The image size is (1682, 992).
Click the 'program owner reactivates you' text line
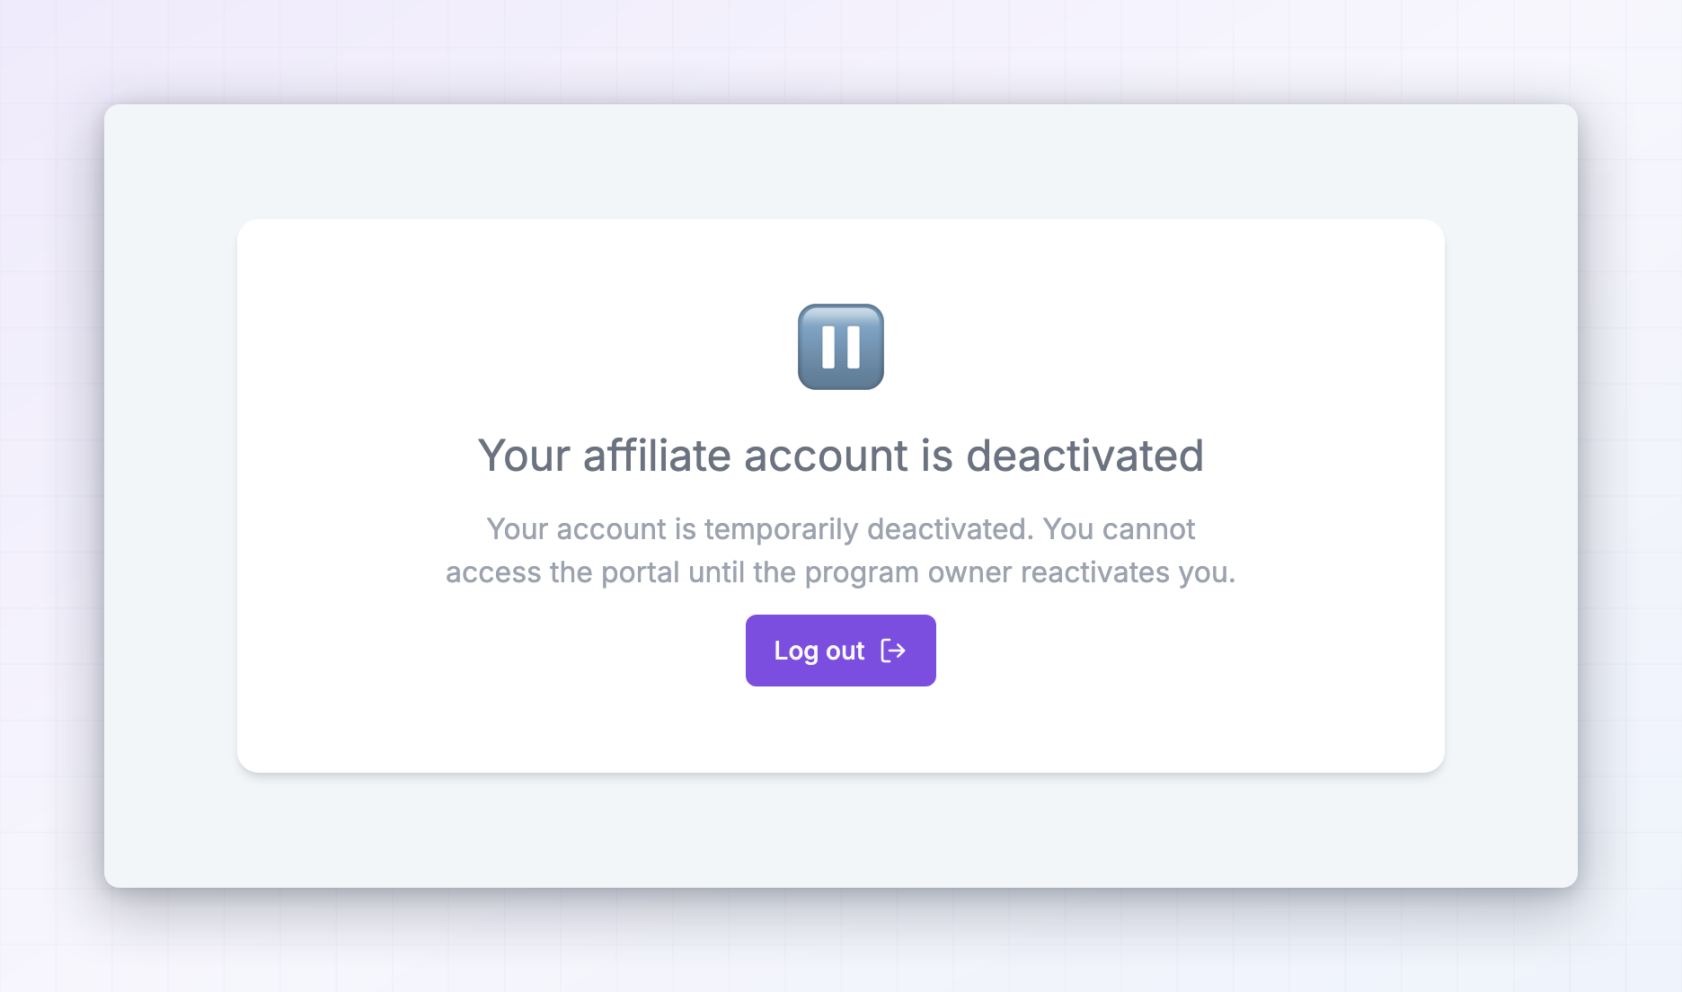click(841, 572)
